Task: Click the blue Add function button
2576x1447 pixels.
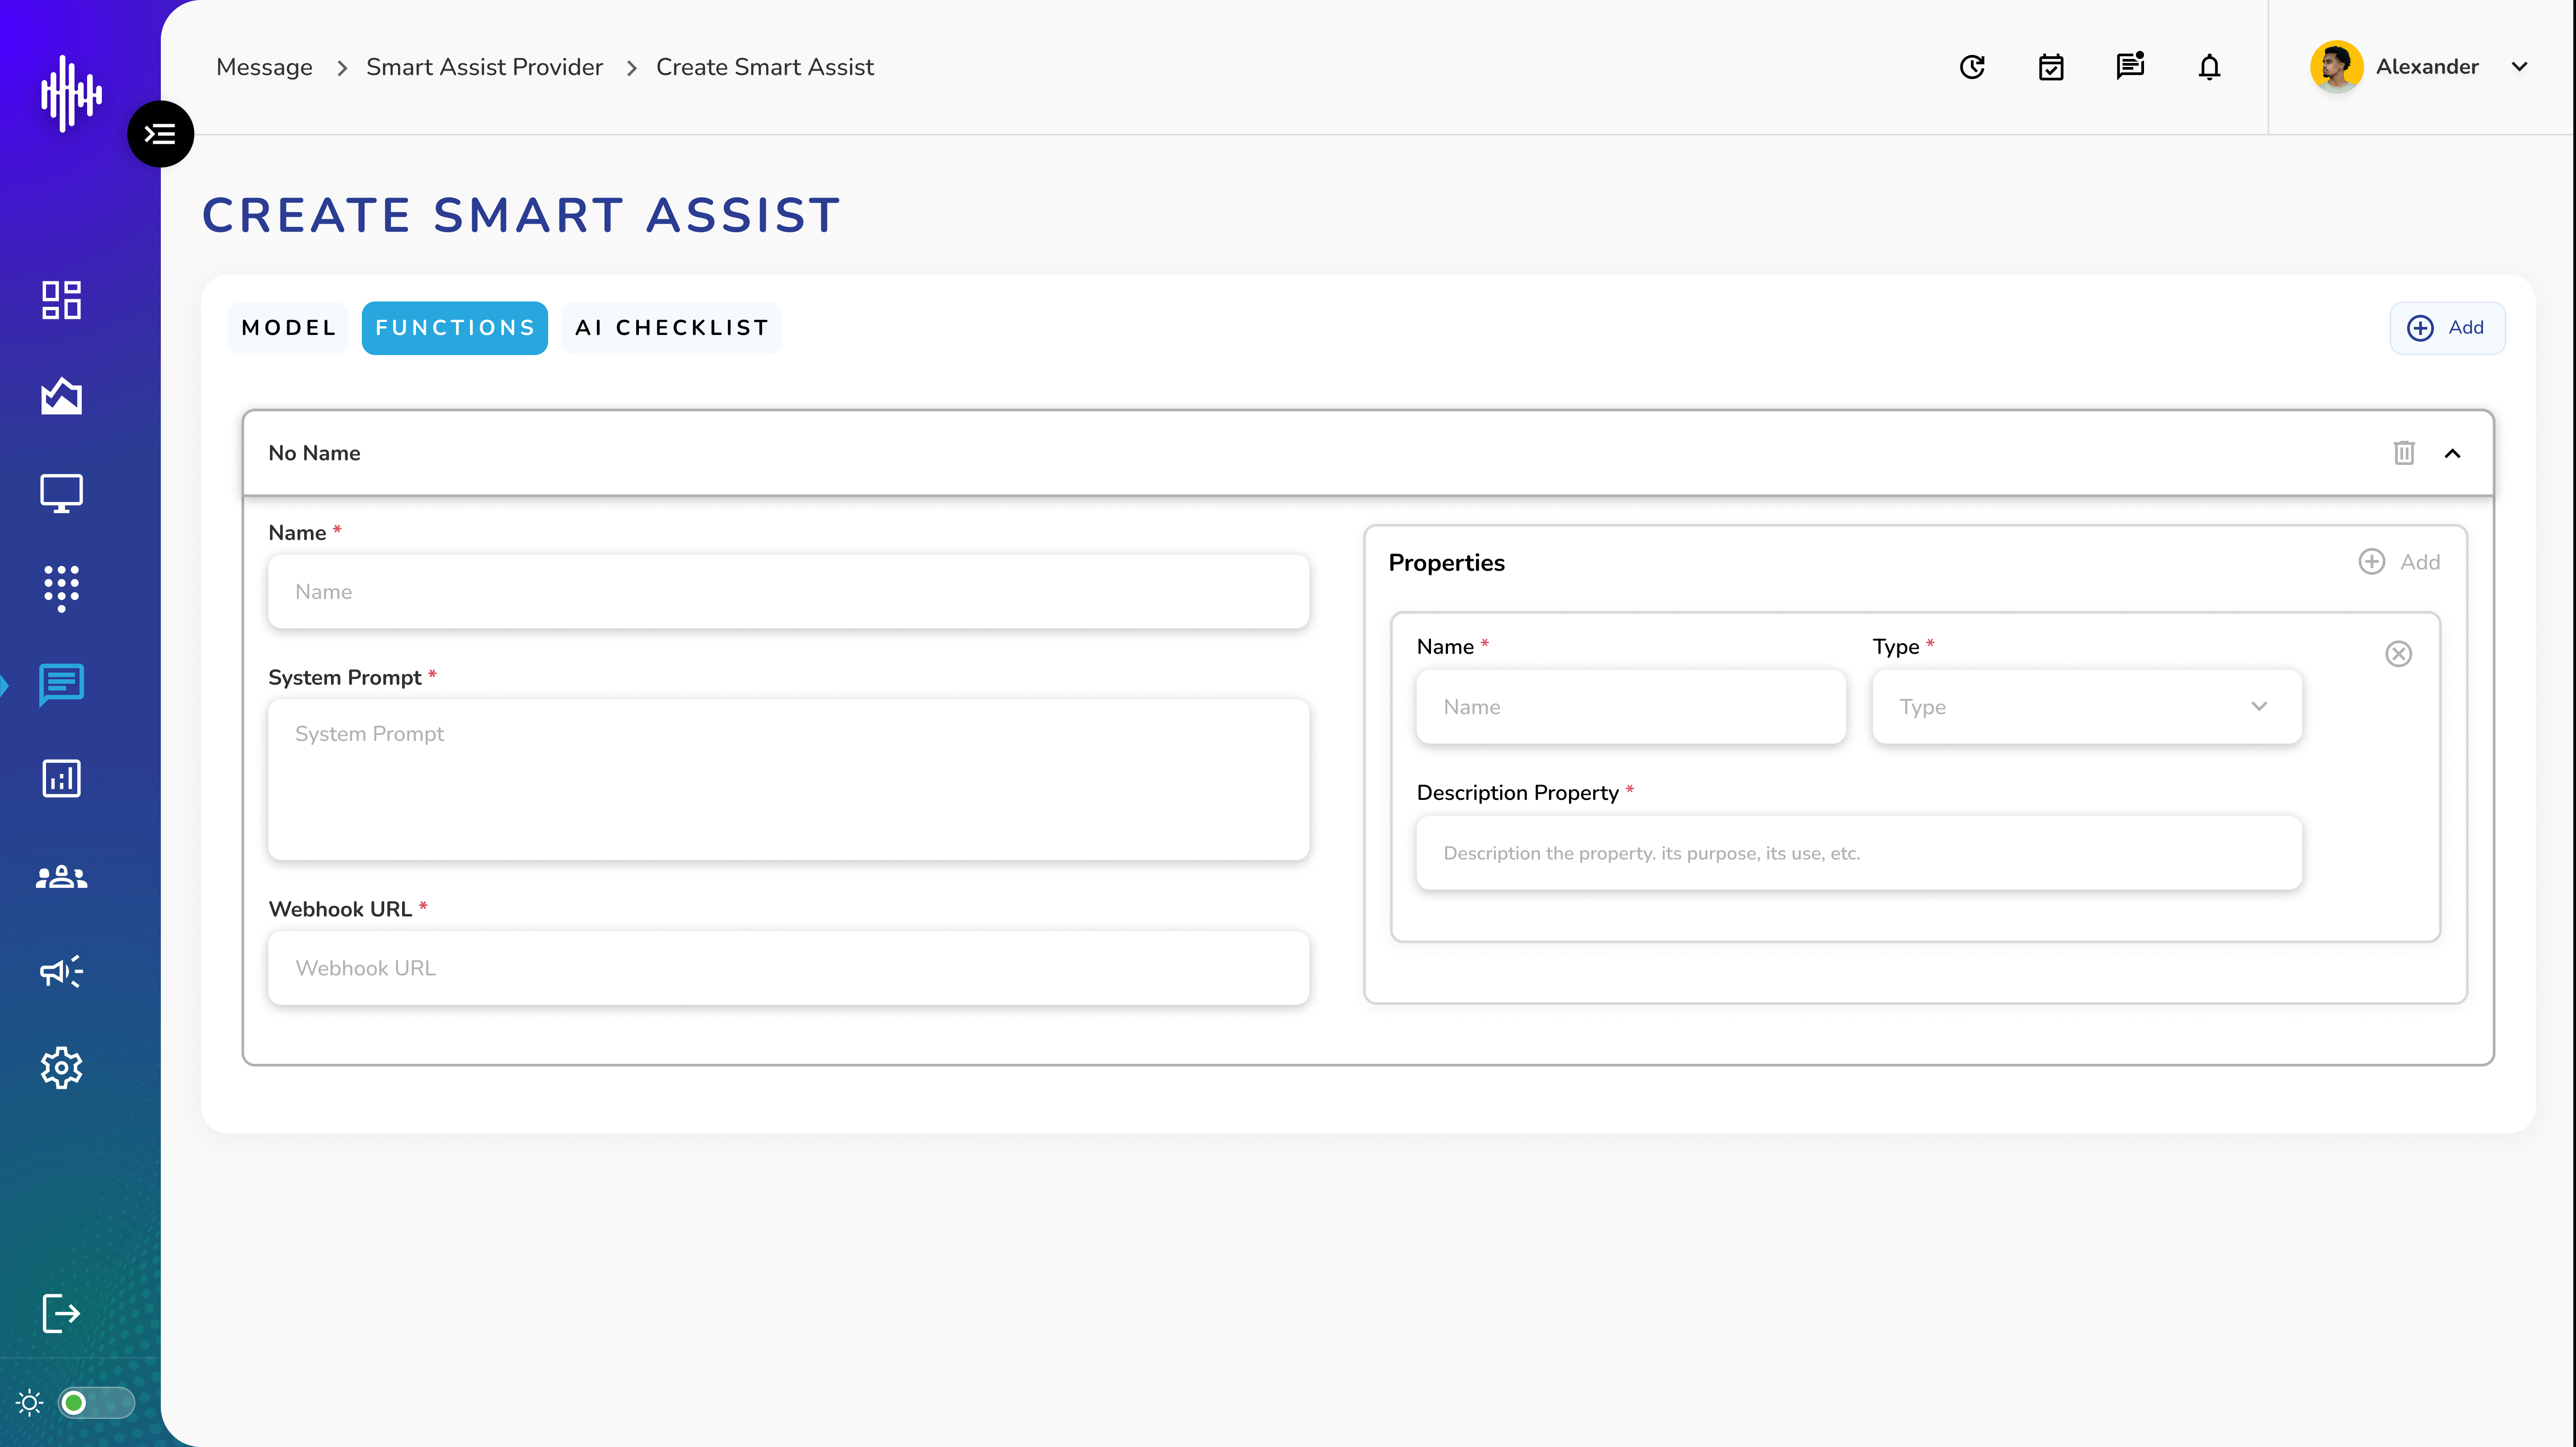Action: [x=2447, y=328]
